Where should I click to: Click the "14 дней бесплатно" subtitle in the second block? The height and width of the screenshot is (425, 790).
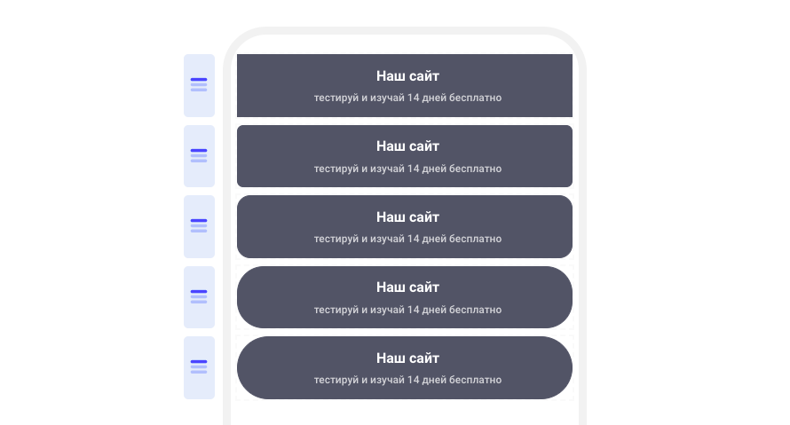(x=454, y=169)
